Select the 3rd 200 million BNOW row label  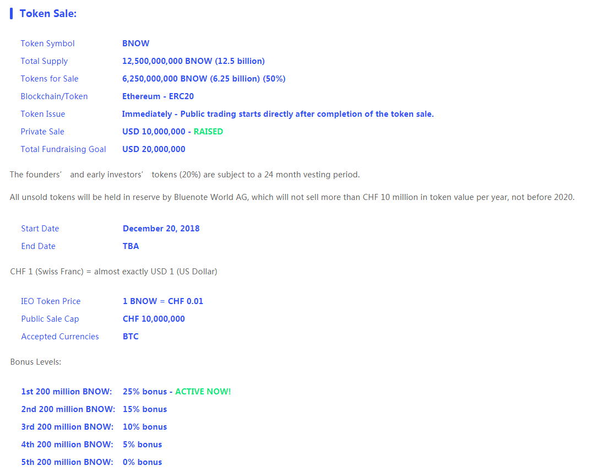point(67,427)
